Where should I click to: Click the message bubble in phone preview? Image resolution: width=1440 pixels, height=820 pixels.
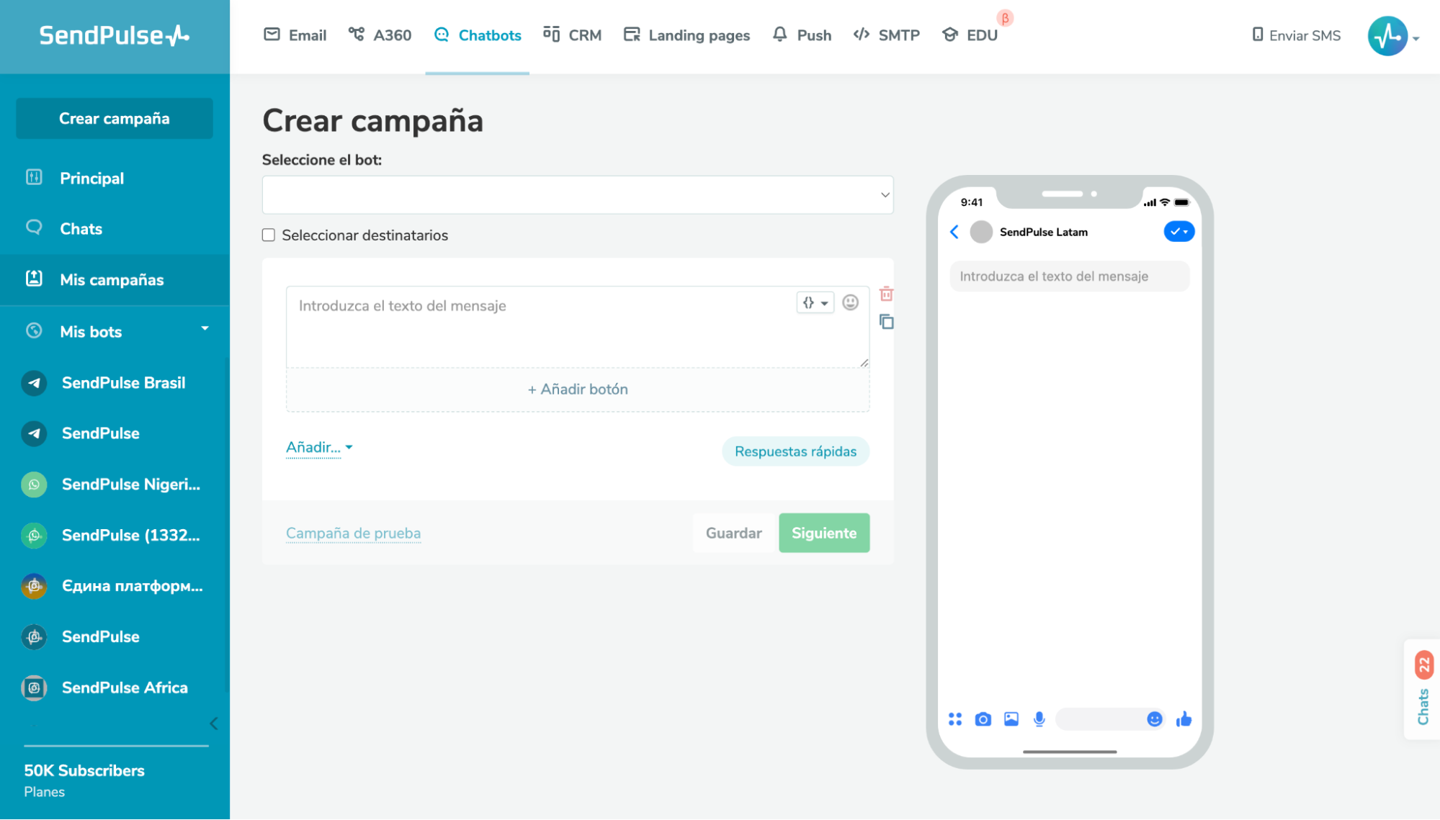point(1070,276)
